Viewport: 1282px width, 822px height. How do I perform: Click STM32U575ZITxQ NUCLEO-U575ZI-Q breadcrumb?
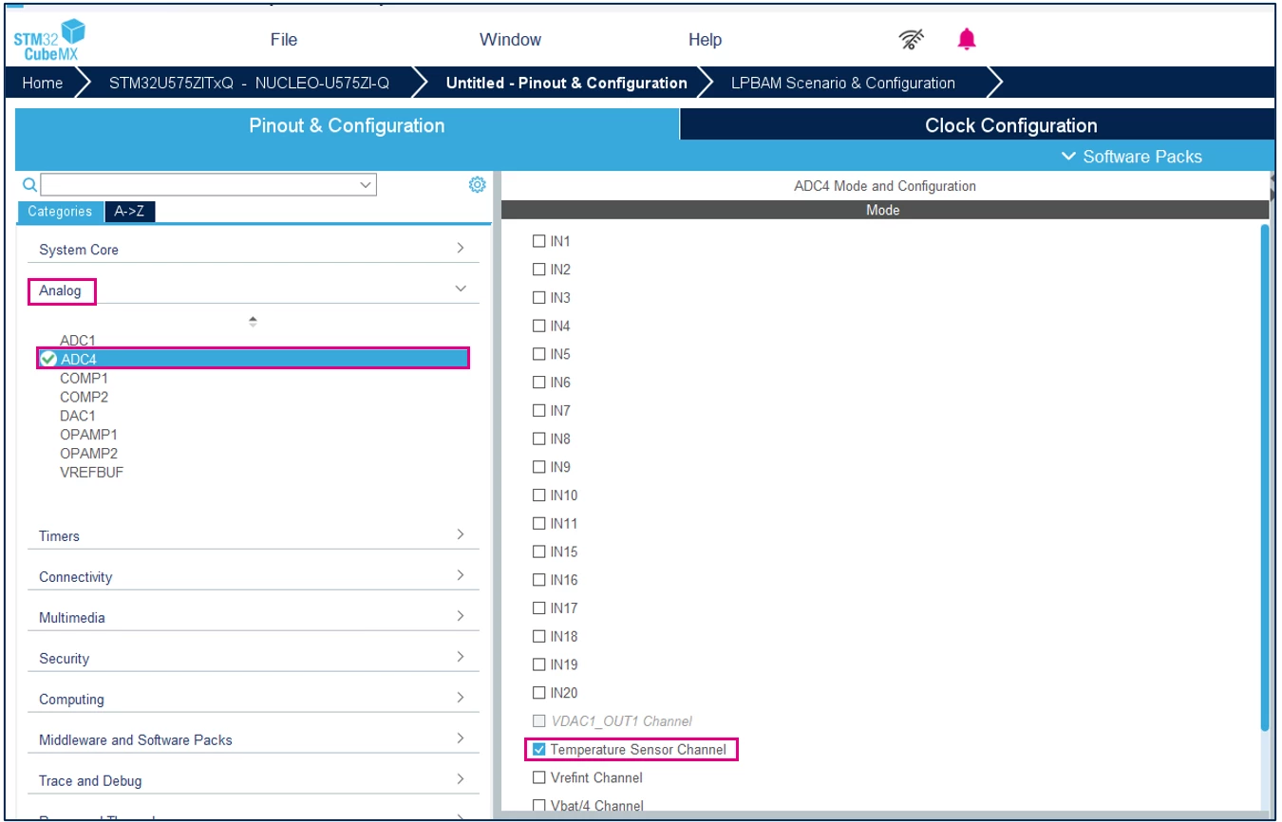pos(249,83)
